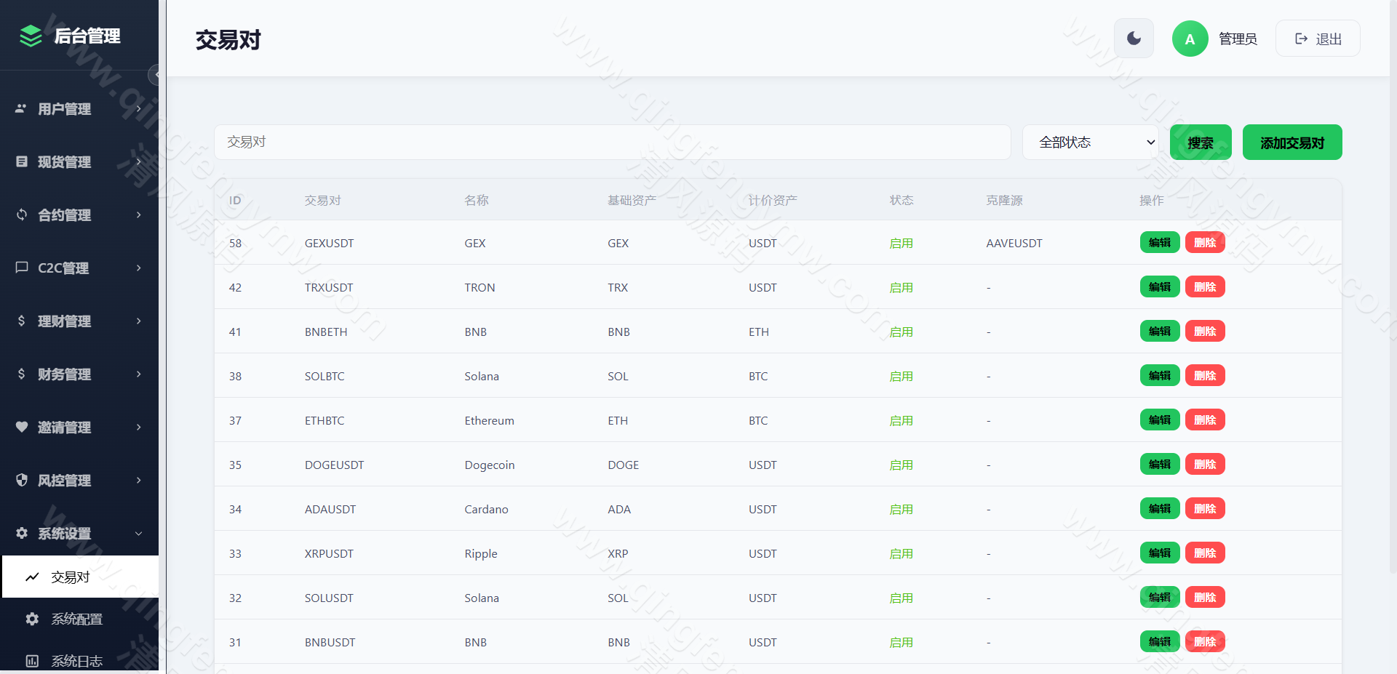This screenshot has height=674, width=1397.
Task: Open the 系统配置 sidebar menu item
Action: (x=81, y=619)
